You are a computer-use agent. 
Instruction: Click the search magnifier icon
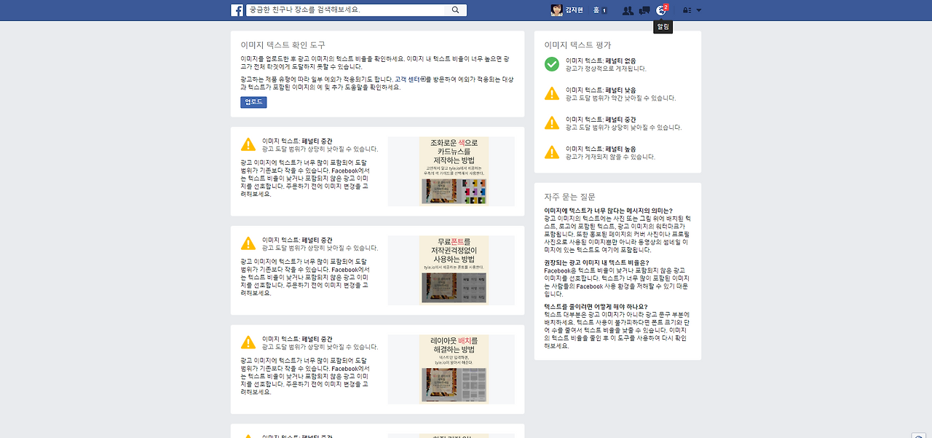coord(456,9)
